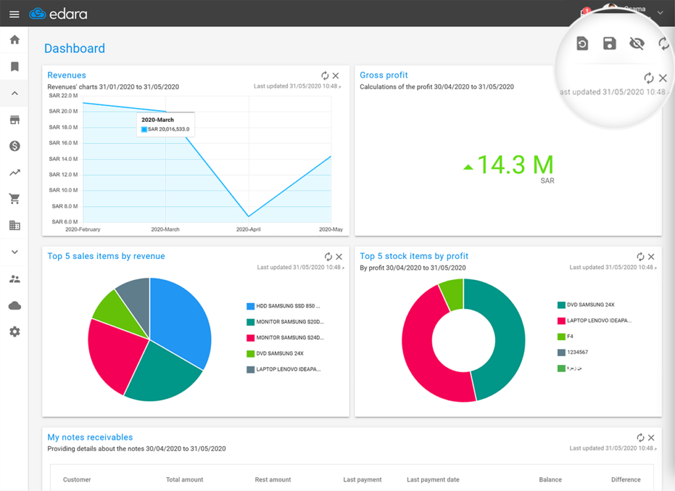Close the Revenues widget

(x=336, y=76)
